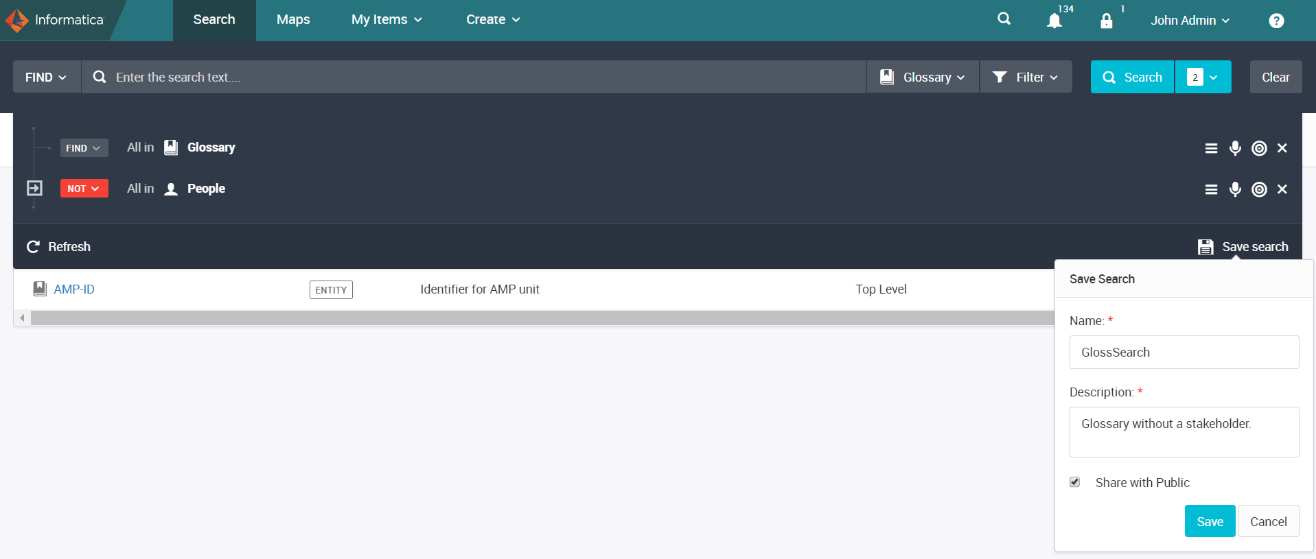Click the microphone icon on the Glossary row
Viewport: 1316px width, 559px height.
[1235, 148]
